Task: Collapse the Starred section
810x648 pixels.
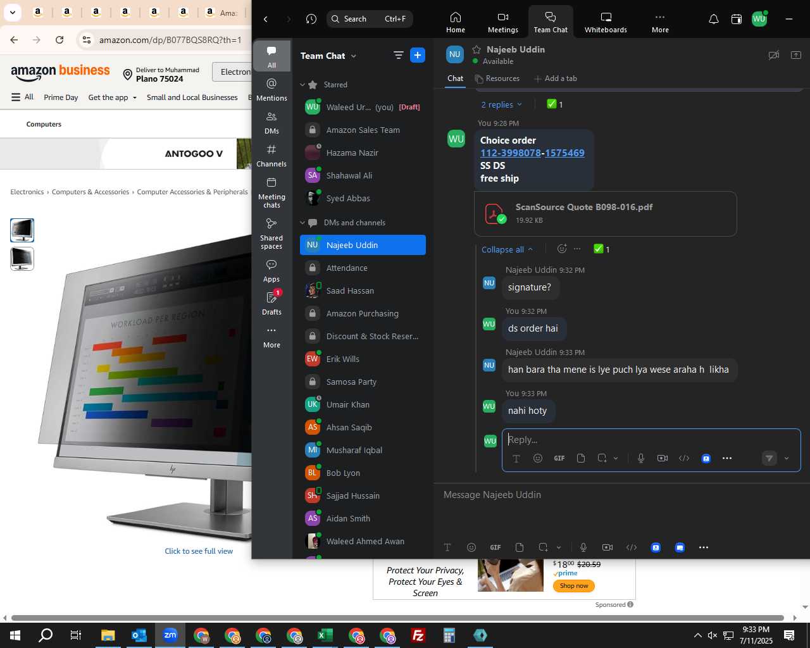Action: tap(303, 85)
